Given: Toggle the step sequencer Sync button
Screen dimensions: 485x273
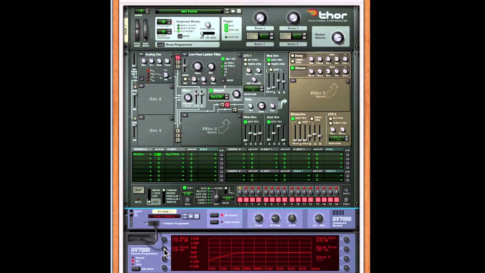Looking at the screenshot, I should click(x=185, y=188).
